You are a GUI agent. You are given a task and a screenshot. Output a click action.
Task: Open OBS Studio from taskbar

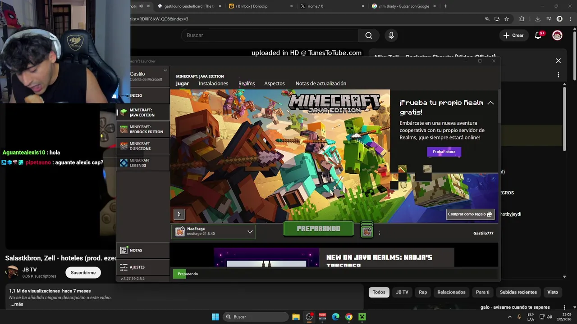click(x=309, y=317)
